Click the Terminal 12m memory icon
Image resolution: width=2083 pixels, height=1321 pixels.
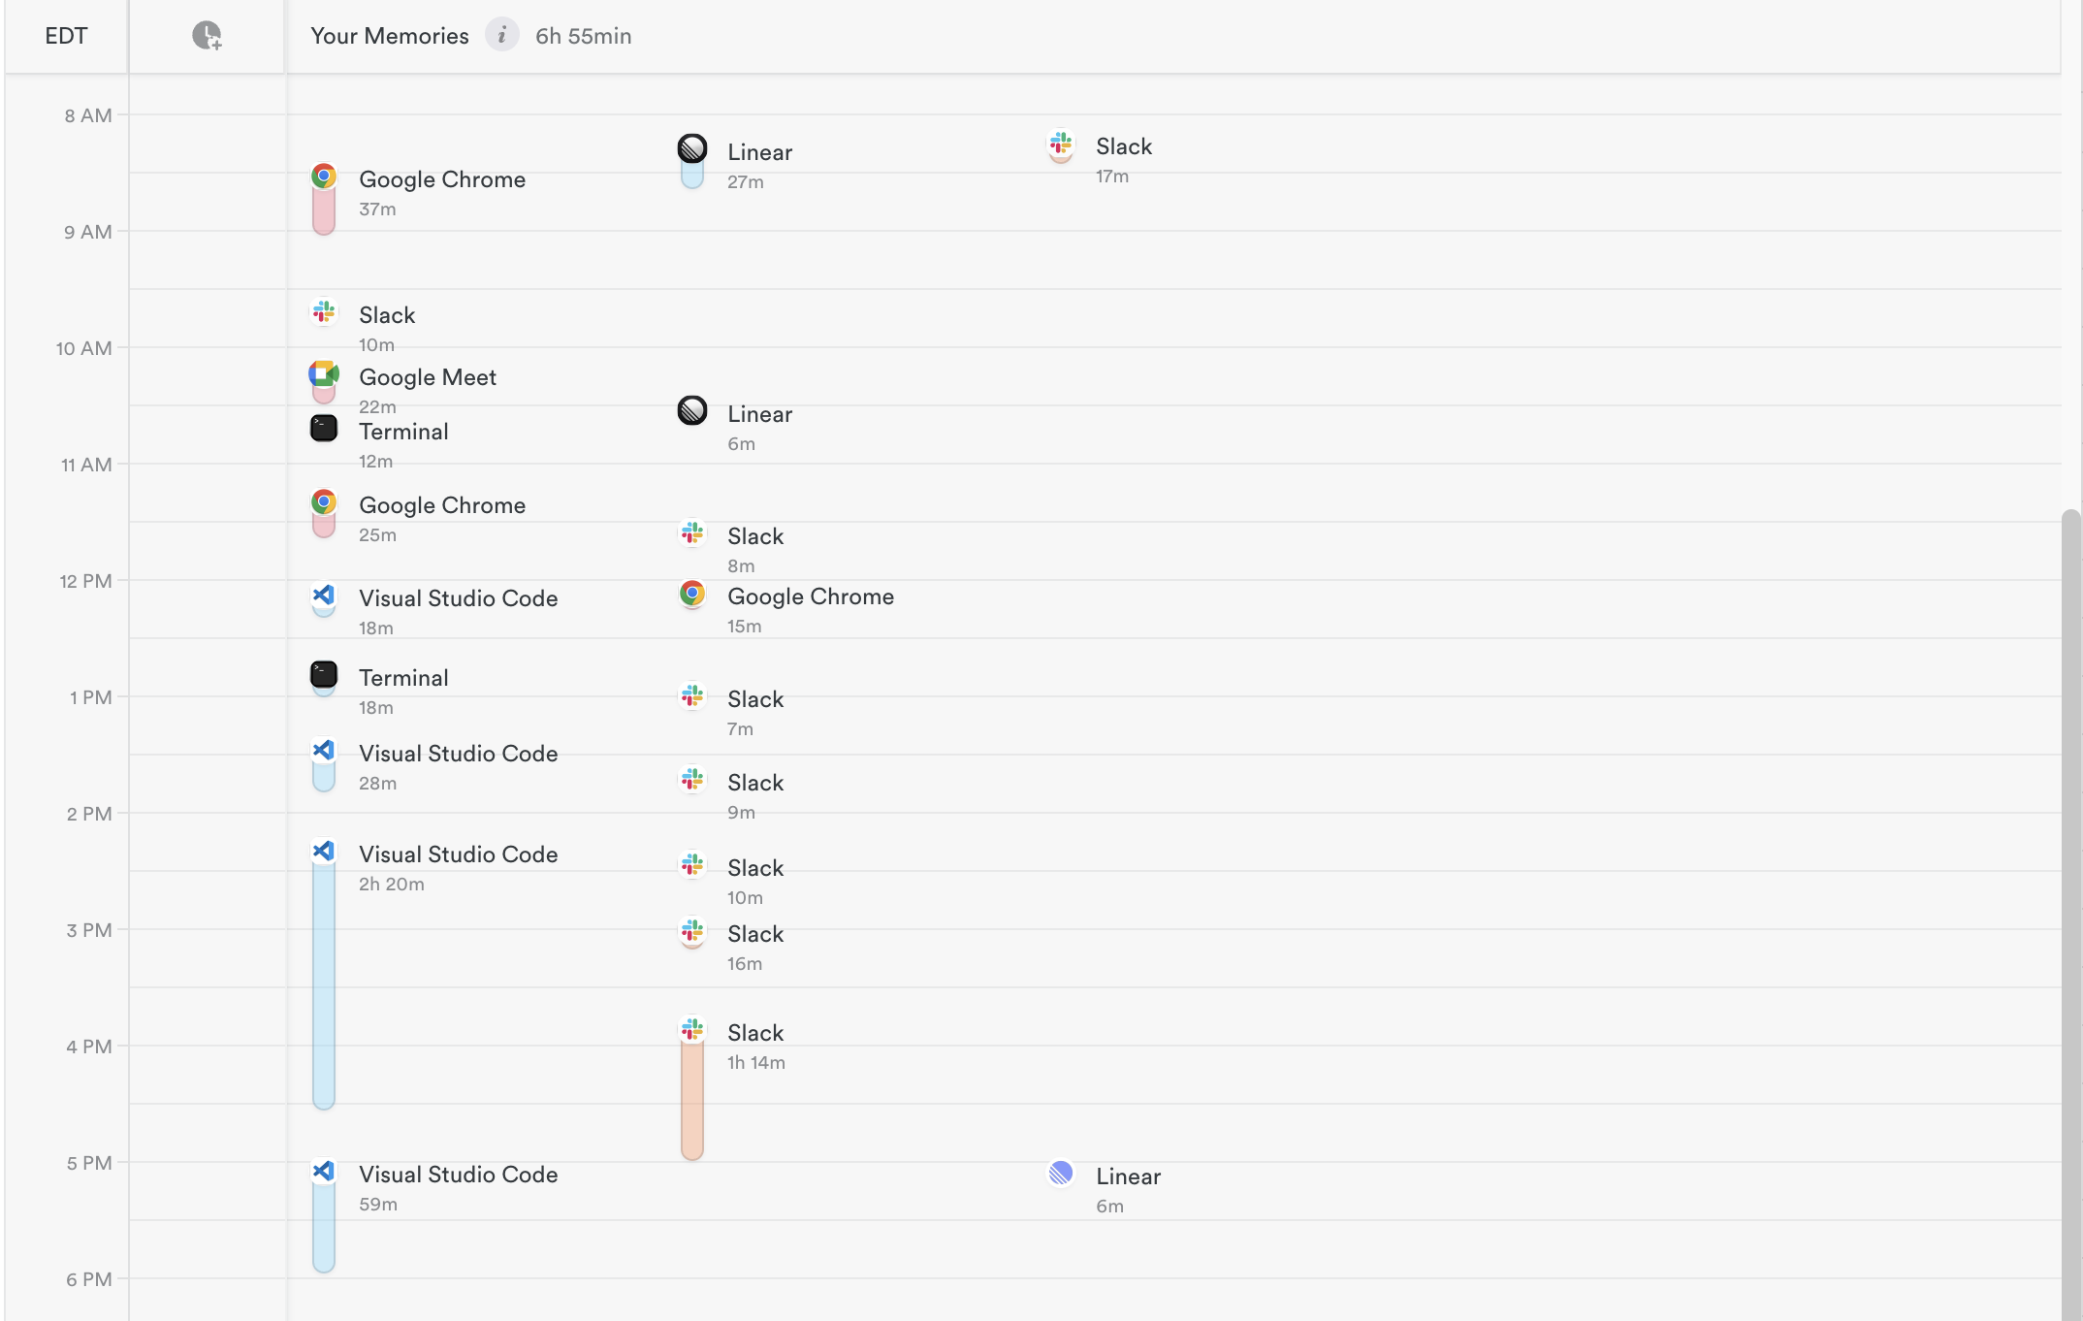[324, 428]
